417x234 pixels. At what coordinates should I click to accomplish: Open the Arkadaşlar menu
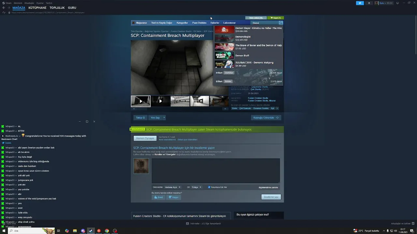[x=29, y=3]
